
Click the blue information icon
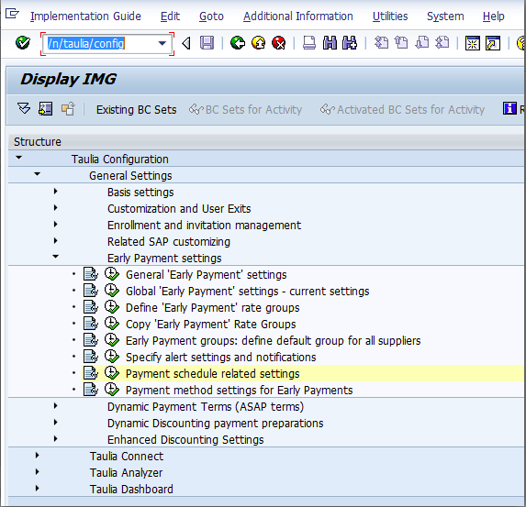point(509,108)
